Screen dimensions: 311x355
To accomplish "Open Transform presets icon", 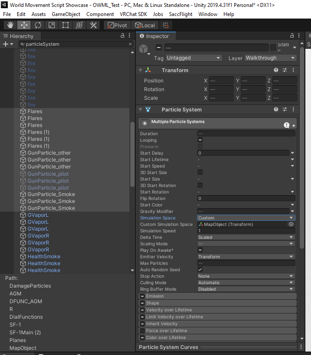I will 285,70.
